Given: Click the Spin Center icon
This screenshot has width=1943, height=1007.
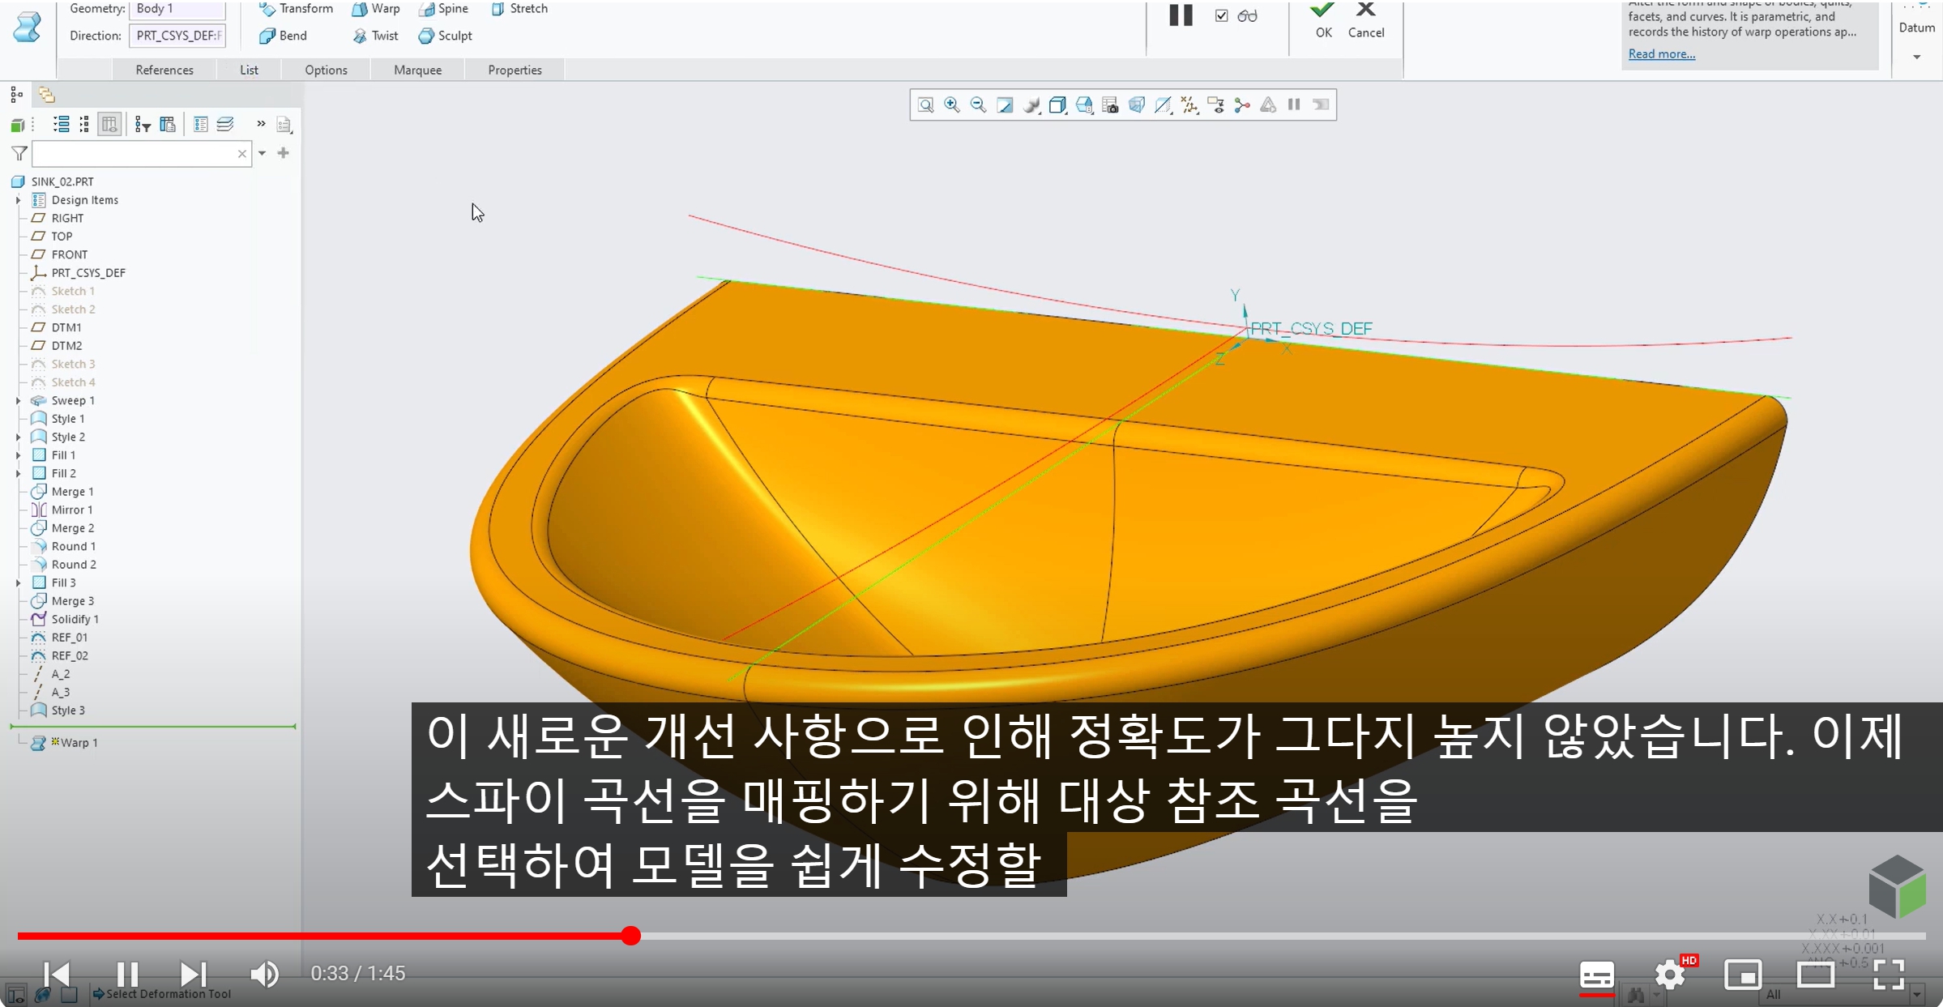Looking at the screenshot, I should point(1242,105).
